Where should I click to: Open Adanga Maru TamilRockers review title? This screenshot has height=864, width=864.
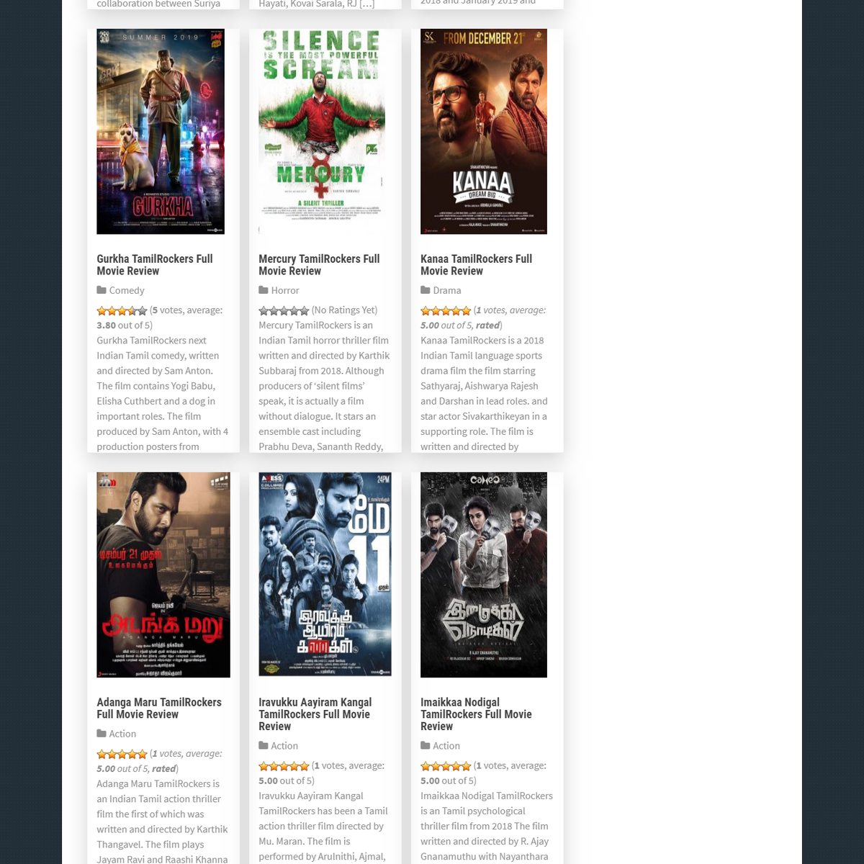pyautogui.click(x=159, y=708)
